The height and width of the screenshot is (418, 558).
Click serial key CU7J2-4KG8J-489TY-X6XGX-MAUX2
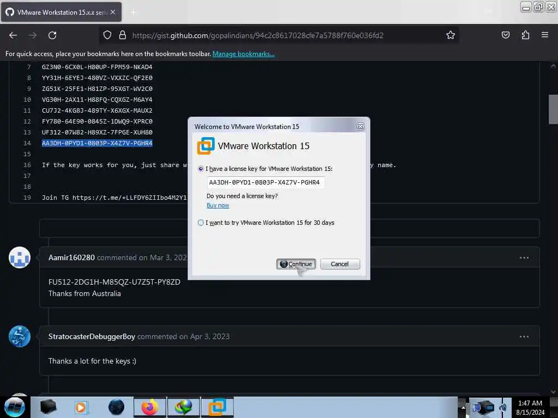point(97,110)
